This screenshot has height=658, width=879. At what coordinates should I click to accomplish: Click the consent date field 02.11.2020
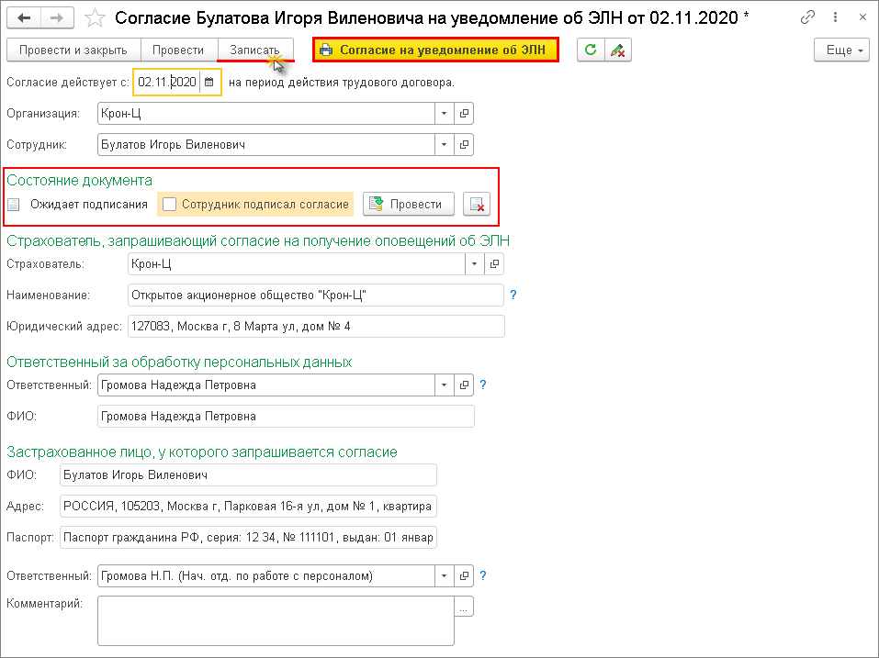[167, 82]
